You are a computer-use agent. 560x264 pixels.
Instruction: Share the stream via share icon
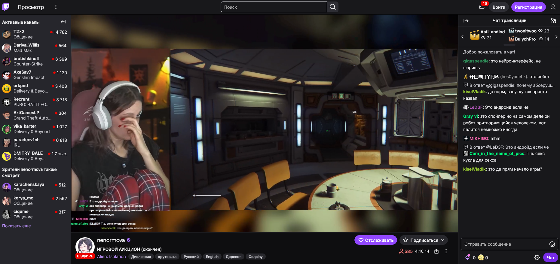[436, 251]
